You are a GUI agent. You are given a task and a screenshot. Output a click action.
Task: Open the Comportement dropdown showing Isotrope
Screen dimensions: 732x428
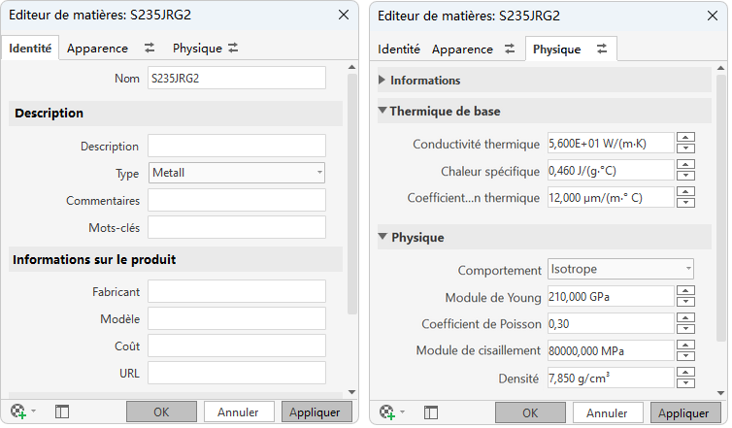pos(620,269)
